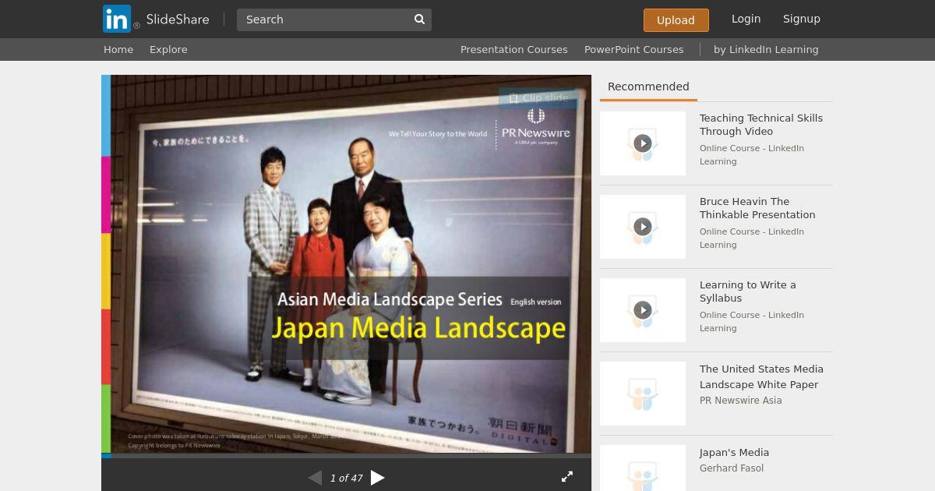This screenshot has height=491, width=935.
Task: Advance to the next slide arrow
Action: (x=378, y=478)
